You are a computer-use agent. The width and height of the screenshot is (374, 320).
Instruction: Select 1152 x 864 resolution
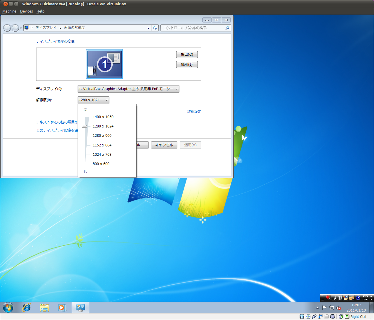pyautogui.click(x=102, y=145)
